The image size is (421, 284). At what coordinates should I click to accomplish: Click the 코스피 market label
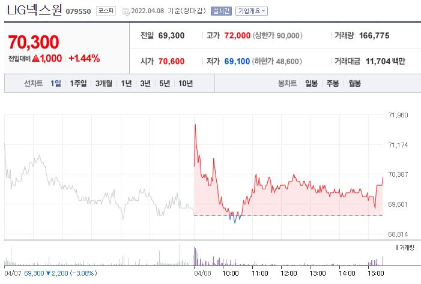tap(106, 11)
